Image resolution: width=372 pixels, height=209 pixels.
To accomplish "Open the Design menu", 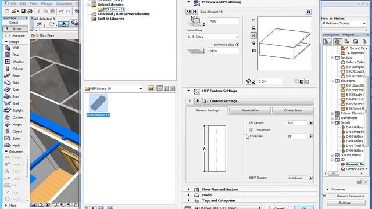I will [x=46, y=3].
